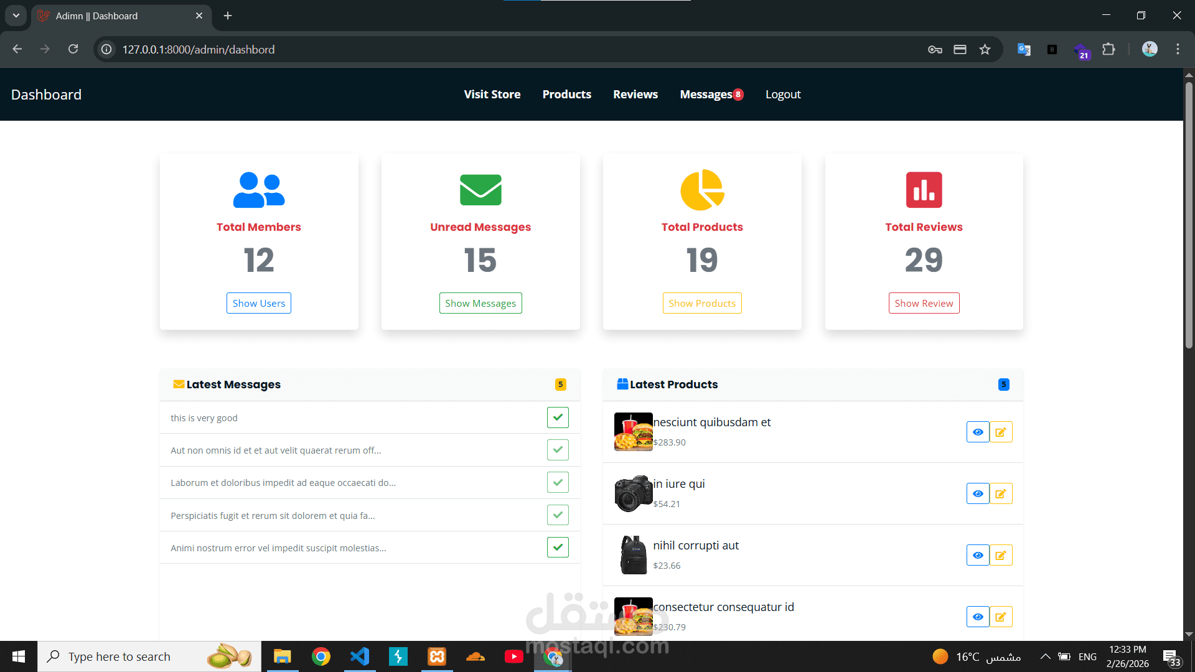Click the Show Users button

pos(258,303)
